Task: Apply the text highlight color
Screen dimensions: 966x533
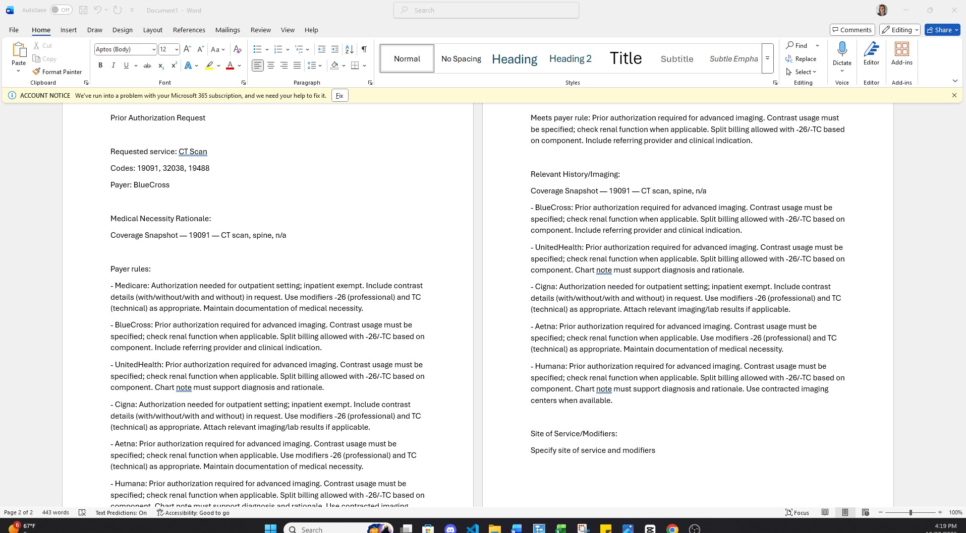Action: [209, 65]
